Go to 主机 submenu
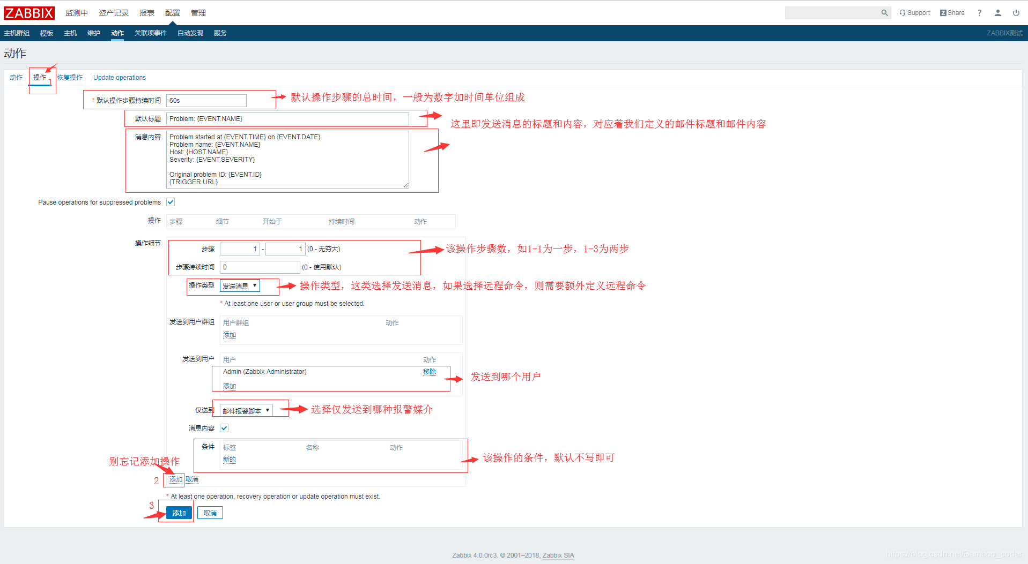 [x=70, y=33]
